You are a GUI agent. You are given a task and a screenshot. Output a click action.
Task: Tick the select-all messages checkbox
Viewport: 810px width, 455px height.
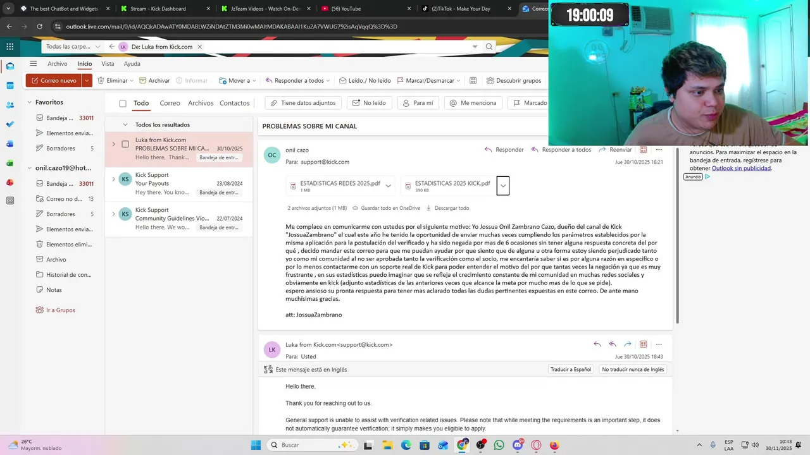(x=123, y=103)
